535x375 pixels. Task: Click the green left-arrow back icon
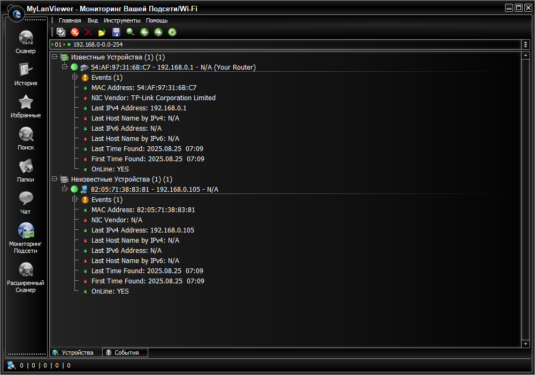[144, 32]
